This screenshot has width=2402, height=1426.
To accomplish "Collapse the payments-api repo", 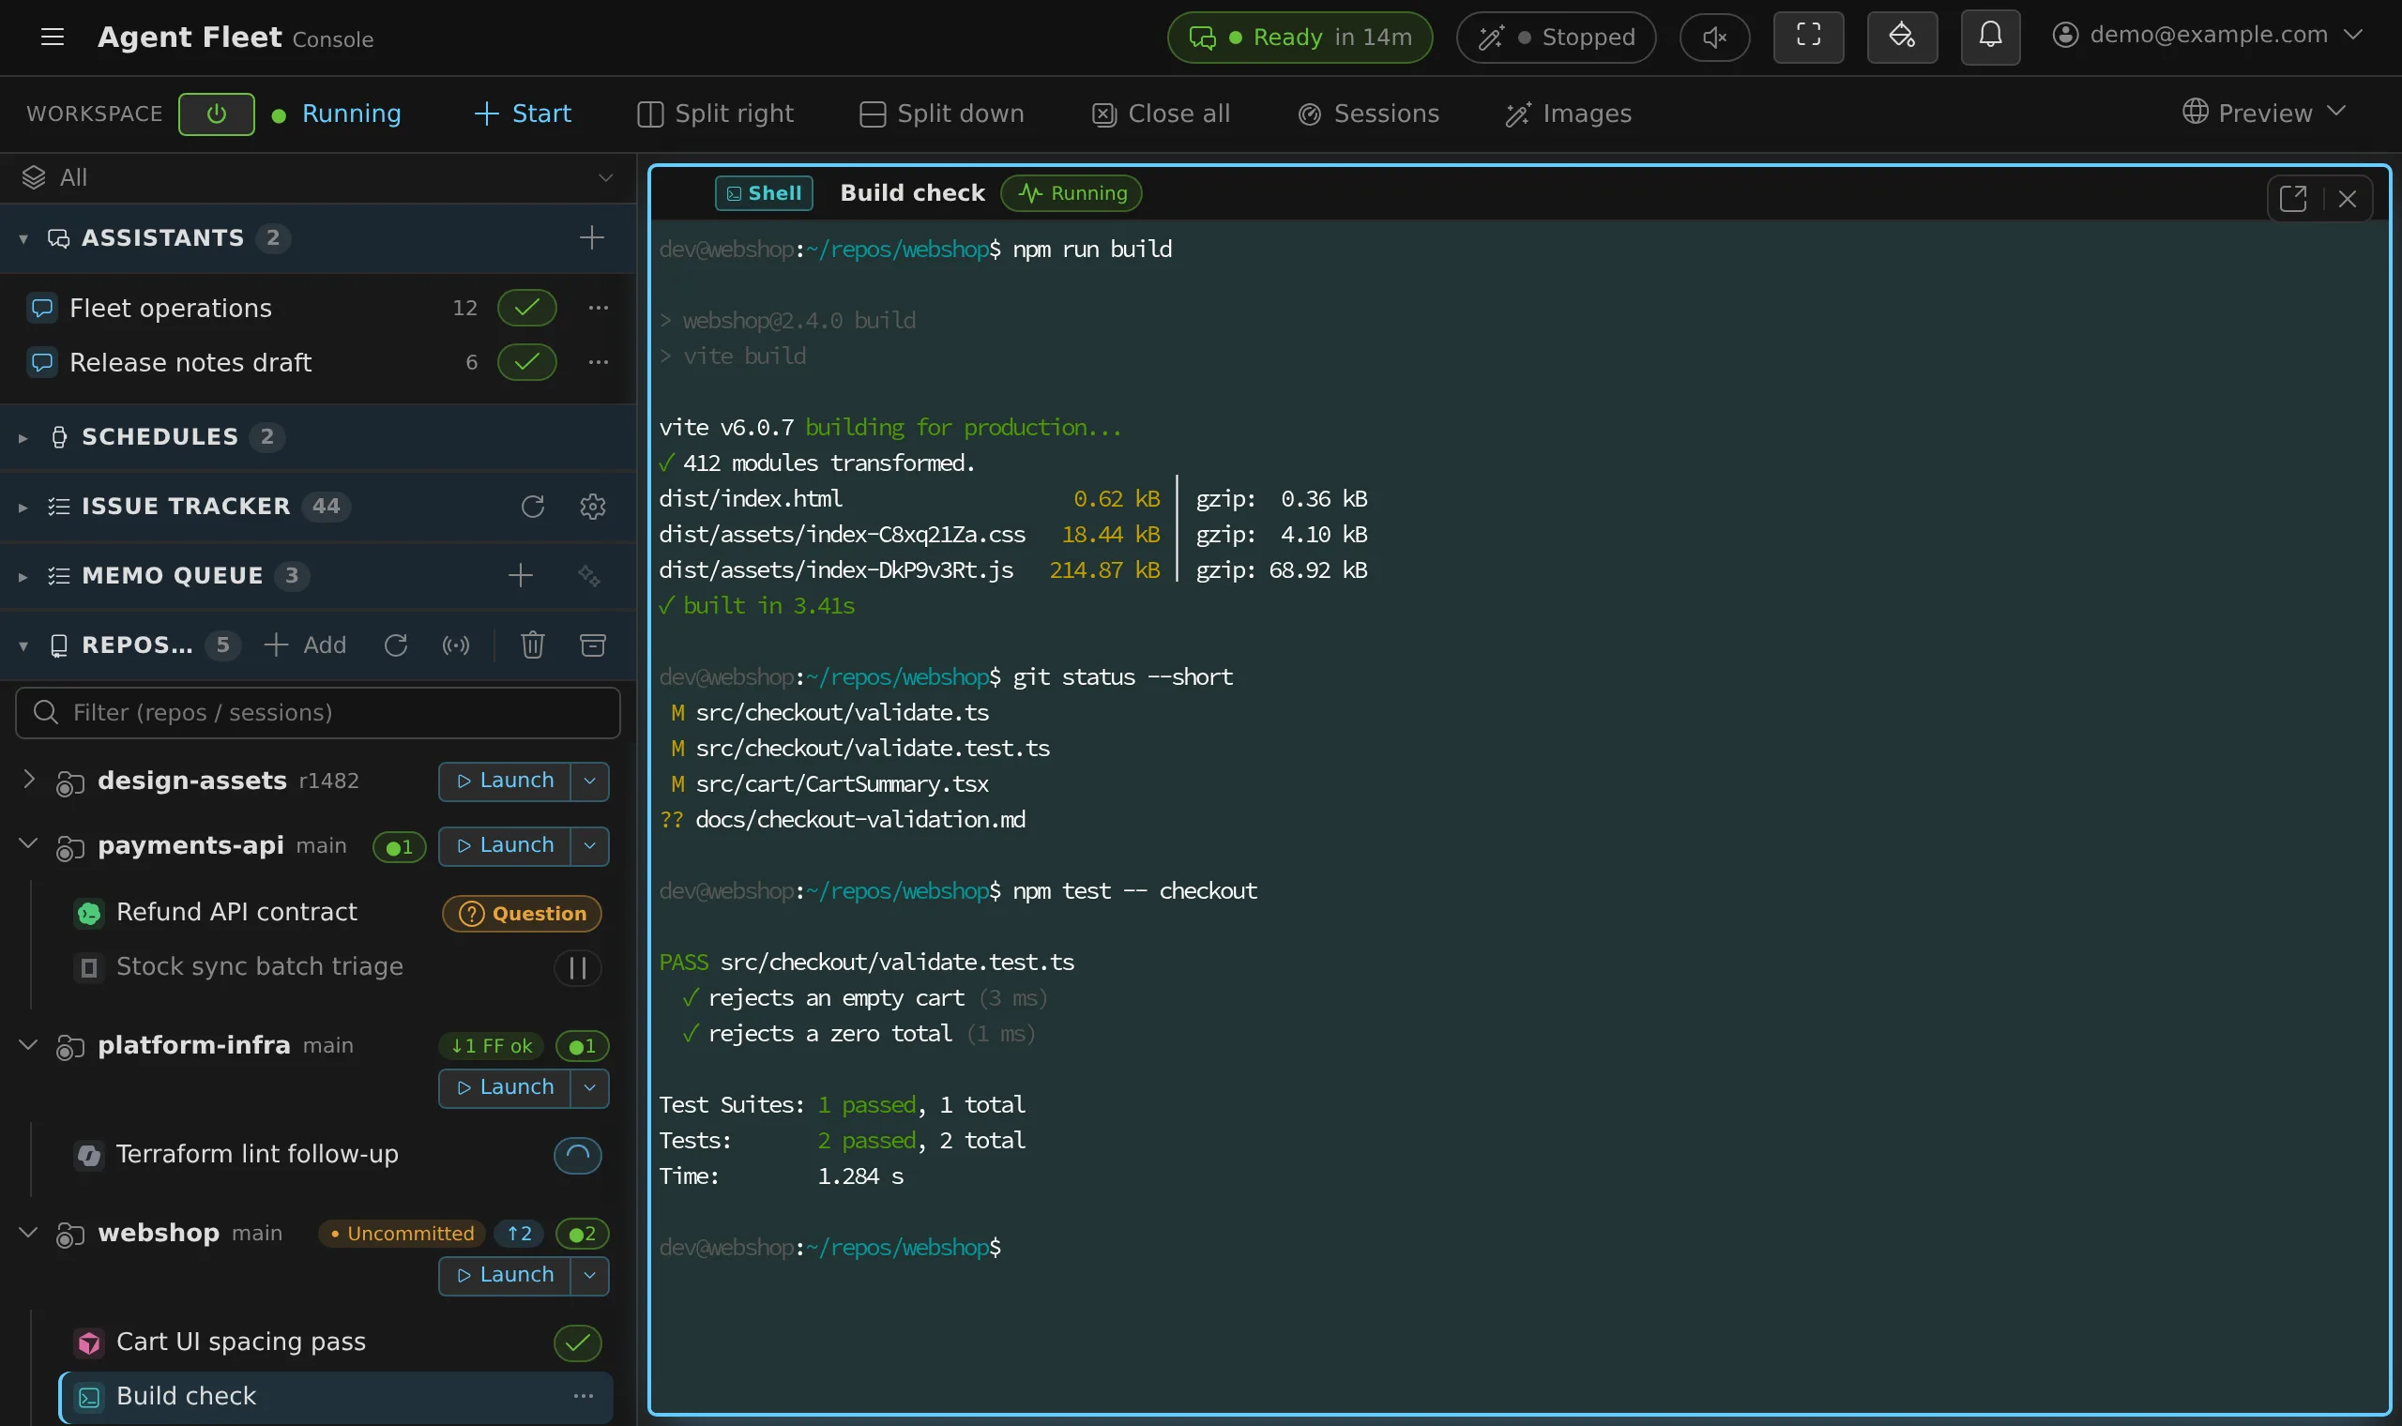I will pyautogui.click(x=29, y=843).
